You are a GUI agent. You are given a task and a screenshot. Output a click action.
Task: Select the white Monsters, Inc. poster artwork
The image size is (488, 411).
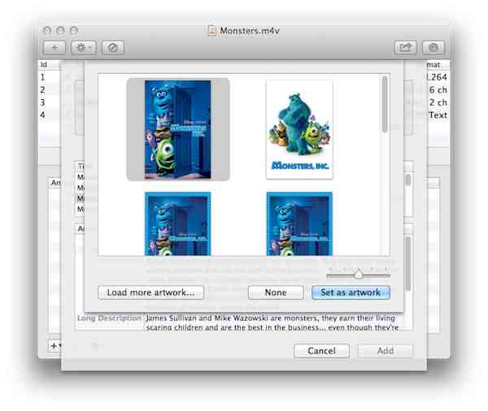click(x=299, y=130)
